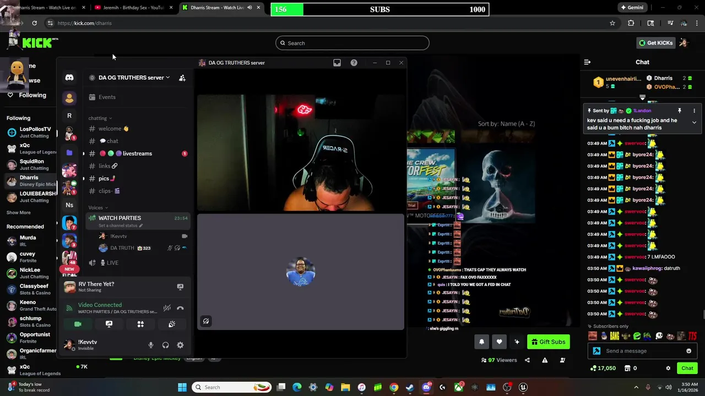
Task: Collapse the chatting category
Action: pos(100,118)
